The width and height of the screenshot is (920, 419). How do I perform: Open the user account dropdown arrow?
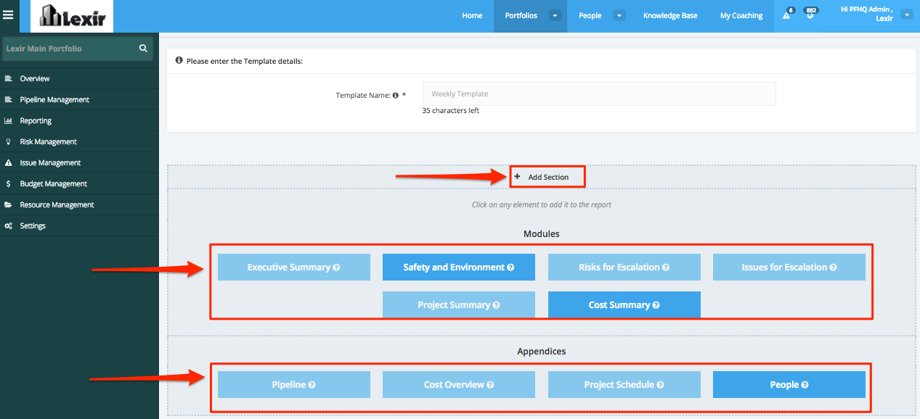[x=906, y=14]
